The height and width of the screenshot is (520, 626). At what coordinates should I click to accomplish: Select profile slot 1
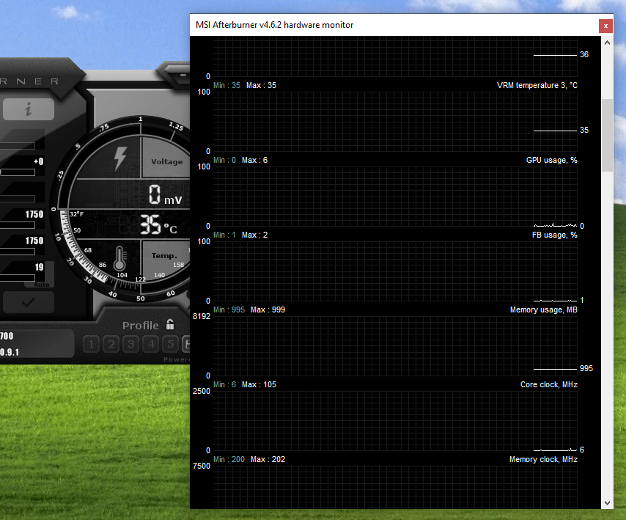92,344
